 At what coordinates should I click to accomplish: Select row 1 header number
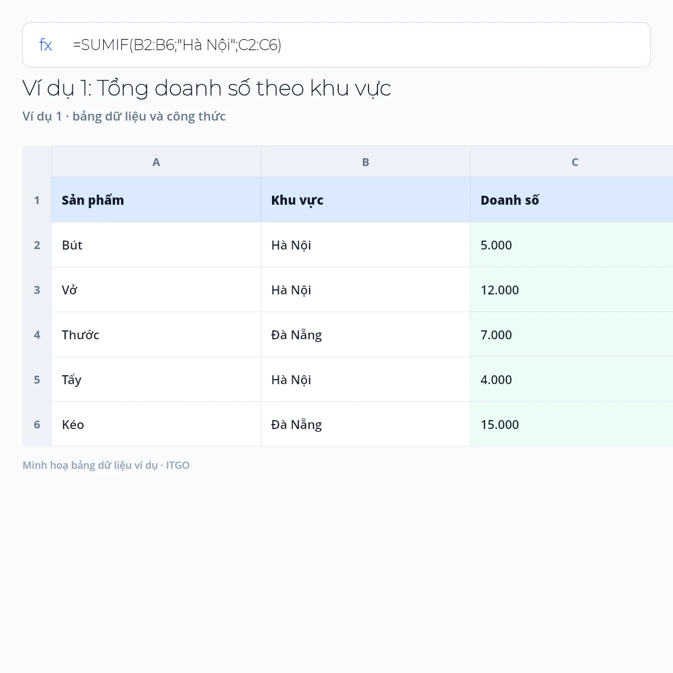coord(37,200)
